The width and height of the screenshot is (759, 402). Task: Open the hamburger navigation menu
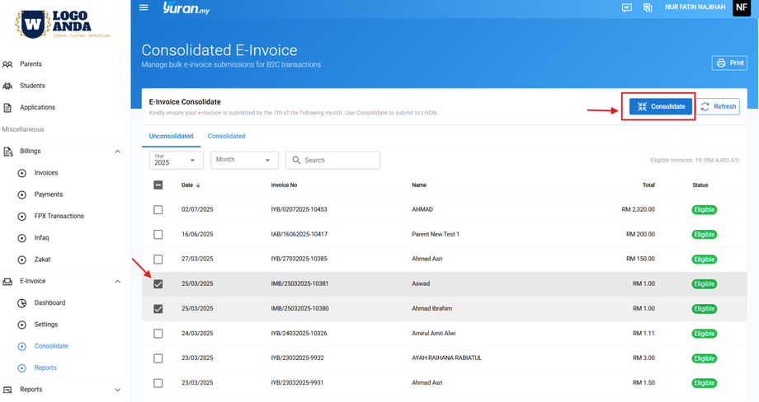tap(144, 7)
